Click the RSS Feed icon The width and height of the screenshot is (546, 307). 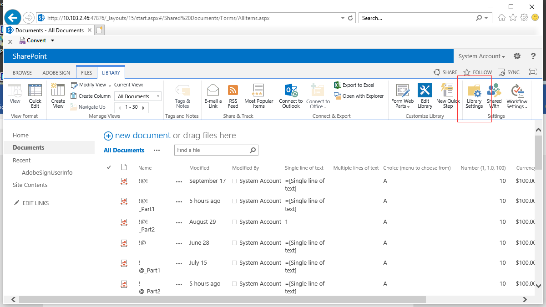click(233, 96)
